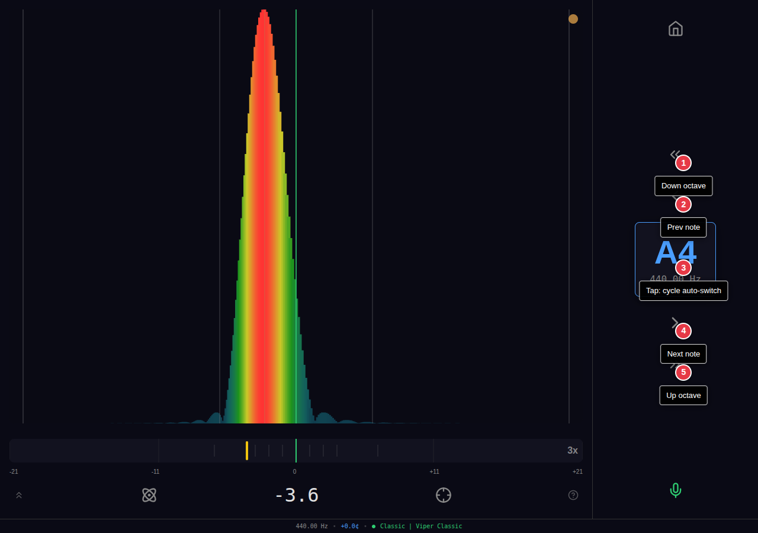Toggle the green microphone input

(x=675, y=490)
